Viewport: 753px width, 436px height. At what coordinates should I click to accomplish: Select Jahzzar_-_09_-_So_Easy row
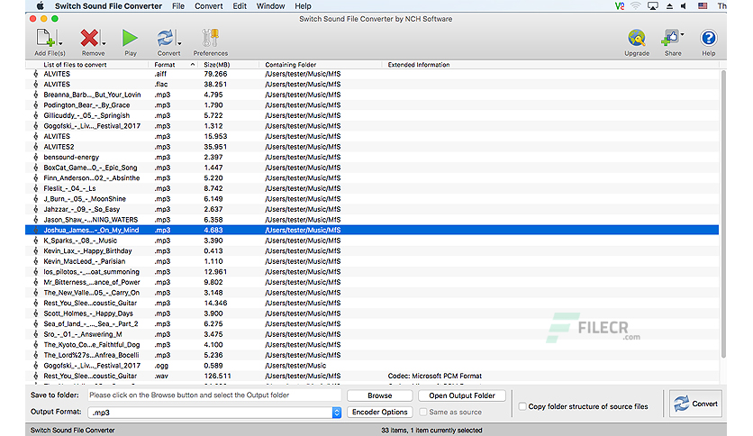(x=372, y=209)
